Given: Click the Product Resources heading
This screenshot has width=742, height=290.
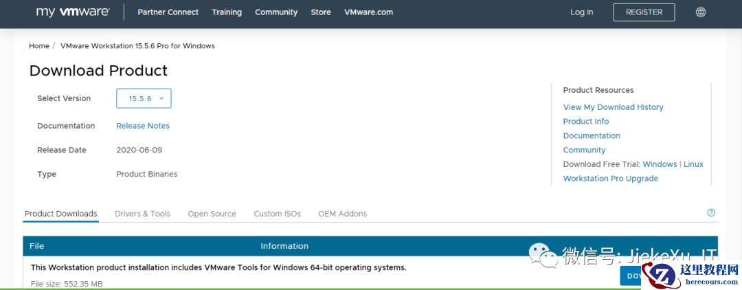Looking at the screenshot, I should pyautogui.click(x=598, y=90).
